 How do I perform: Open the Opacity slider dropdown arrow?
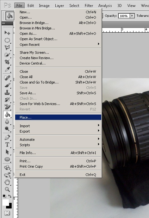[132, 16]
